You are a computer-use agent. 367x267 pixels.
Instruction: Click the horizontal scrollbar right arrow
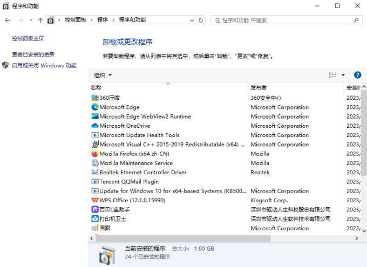pyautogui.click(x=356, y=238)
